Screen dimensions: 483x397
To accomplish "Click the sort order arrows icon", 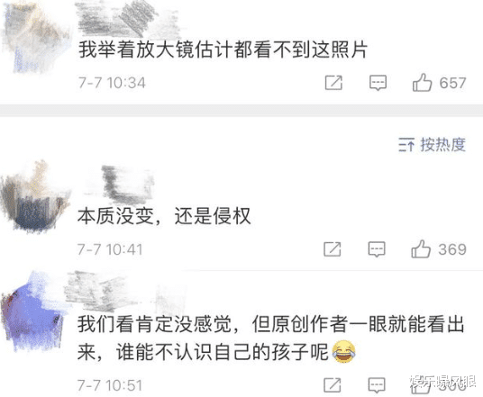I will (406, 145).
